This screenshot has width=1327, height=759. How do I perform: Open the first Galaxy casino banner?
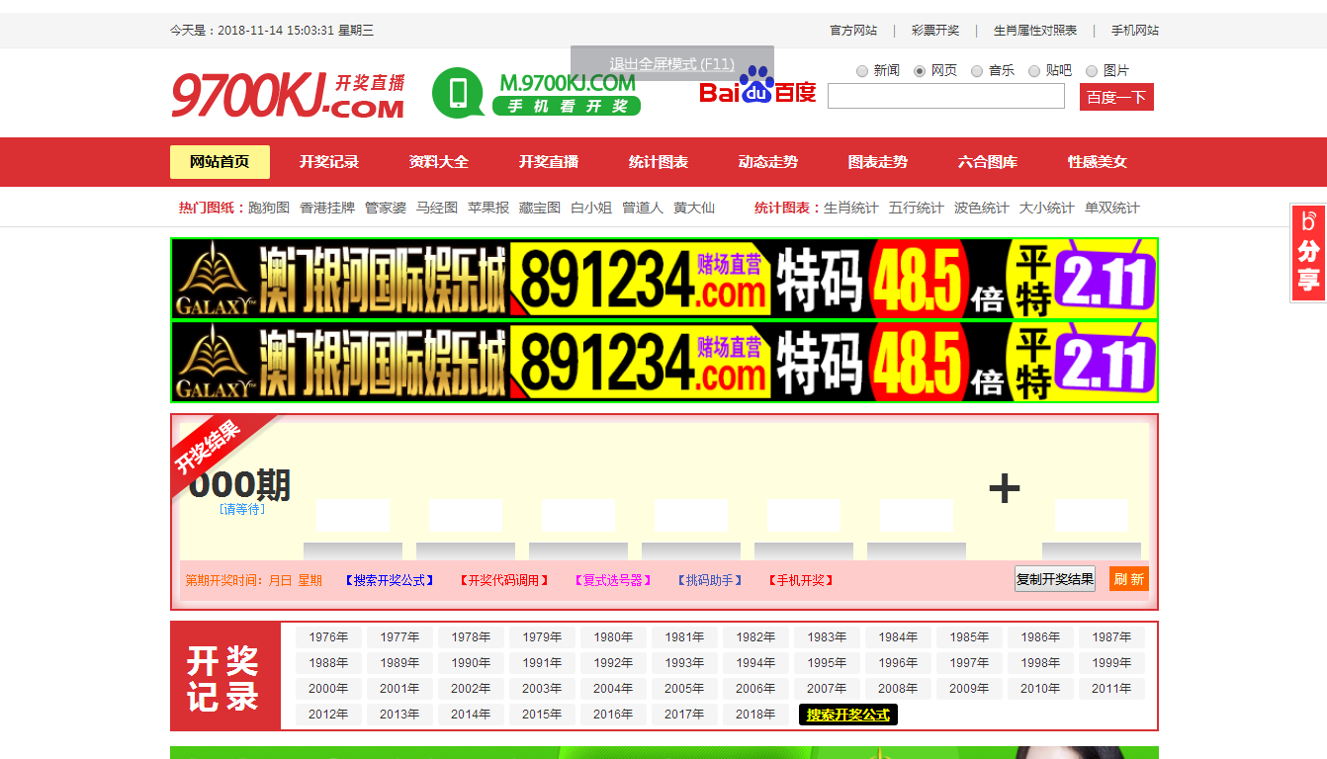(663, 279)
